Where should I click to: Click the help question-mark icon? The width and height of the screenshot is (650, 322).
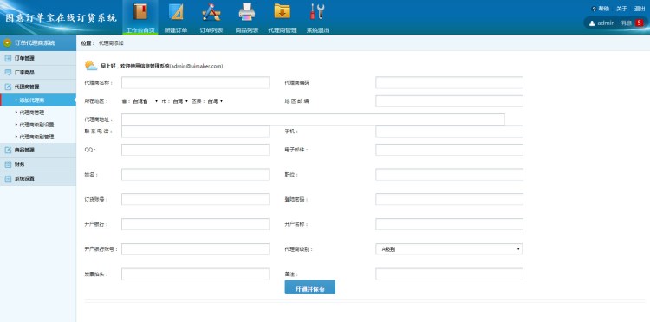click(x=594, y=10)
